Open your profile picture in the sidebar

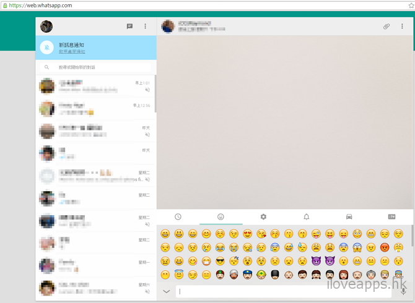[46, 27]
